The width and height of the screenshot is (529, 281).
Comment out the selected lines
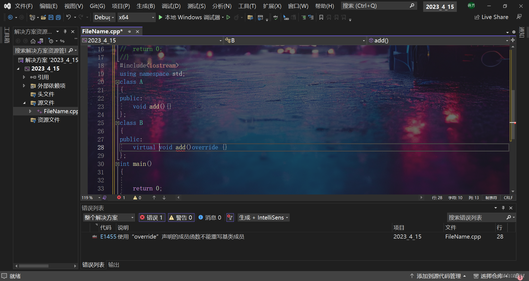pyautogui.click(x=304, y=17)
